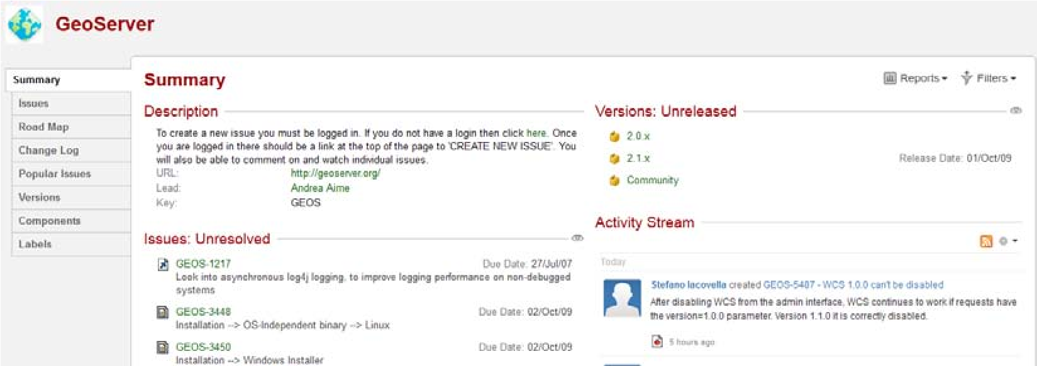The image size is (1037, 366).
Task: Click the Stefano Iacovella user link
Action: [689, 285]
